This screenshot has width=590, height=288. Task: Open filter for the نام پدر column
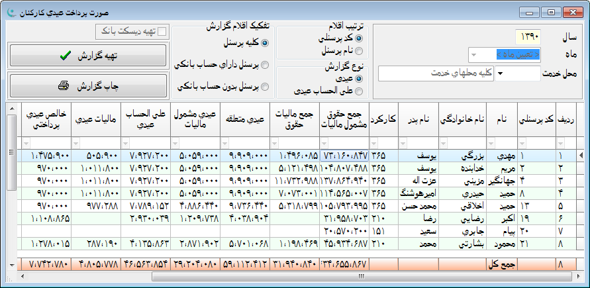(x=403, y=143)
